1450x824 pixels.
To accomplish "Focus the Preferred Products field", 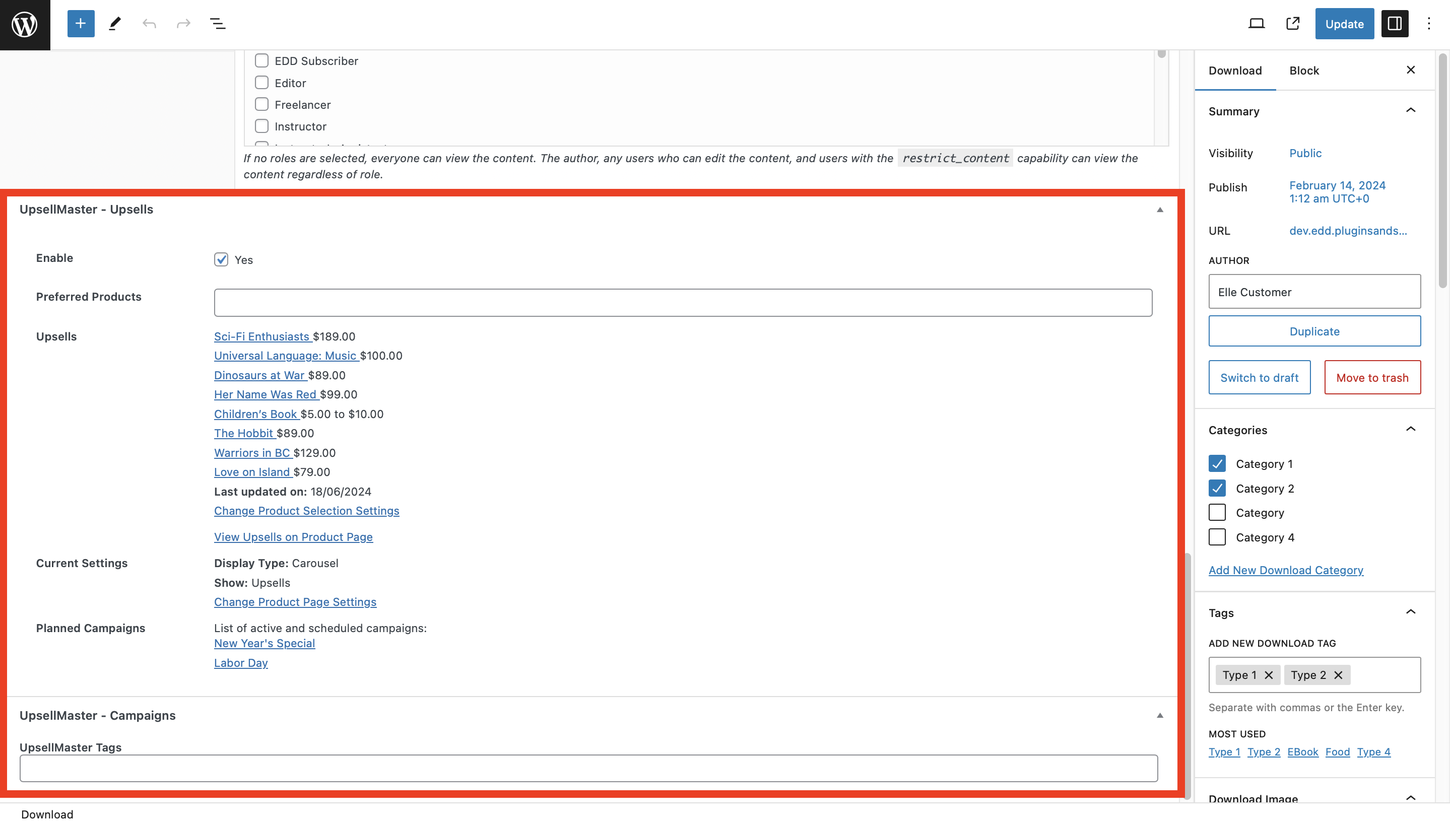I will coord(683,303).
